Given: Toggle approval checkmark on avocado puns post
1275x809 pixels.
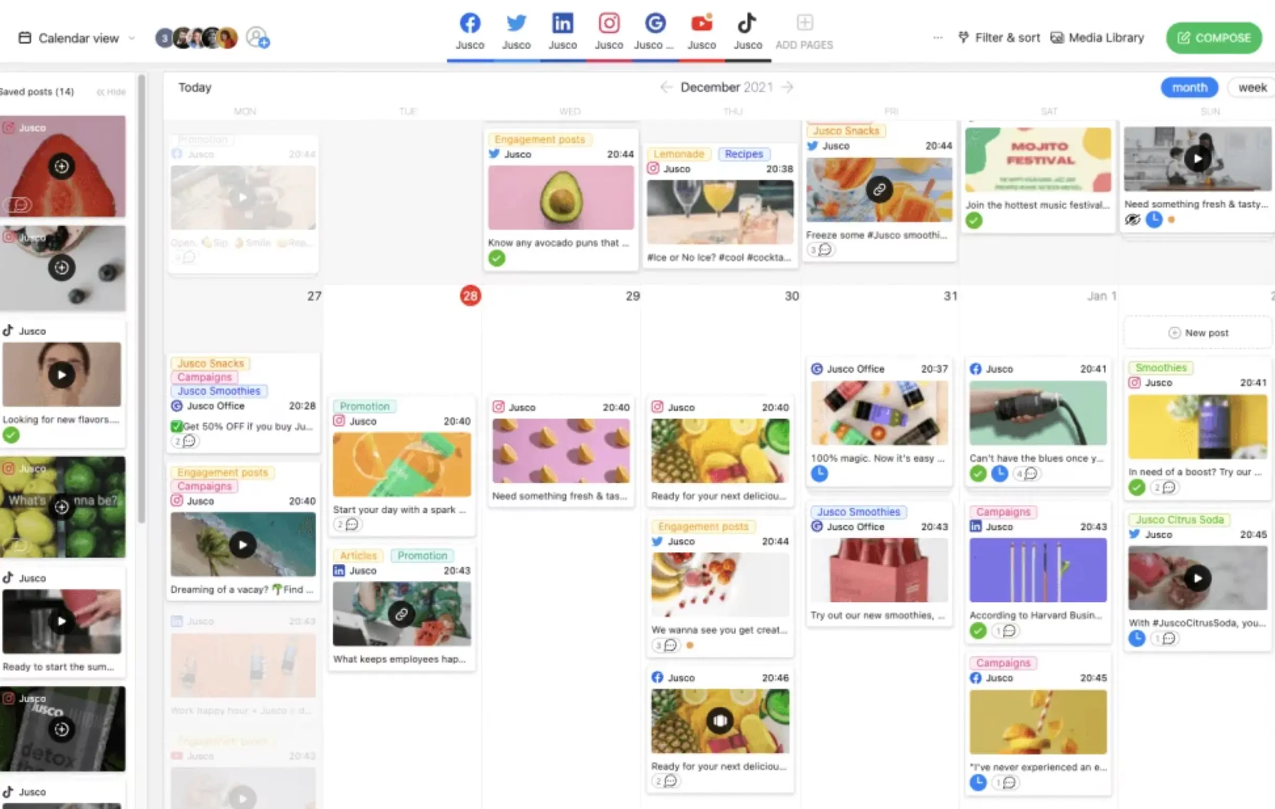Looking at the screenshot, I should [497, 258].
